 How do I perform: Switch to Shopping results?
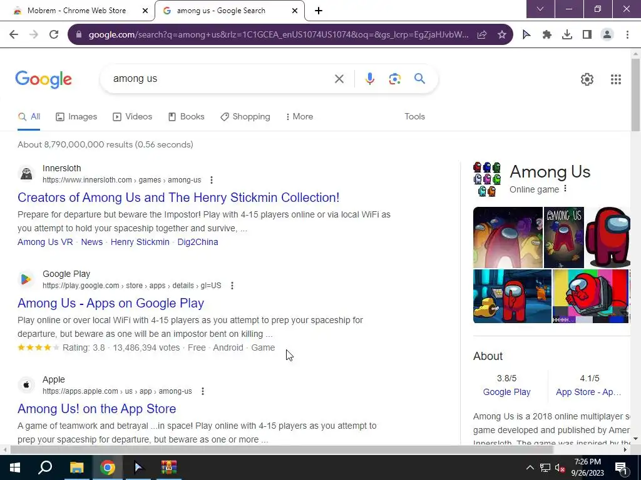pyautogui.click(x=245, y=117)
